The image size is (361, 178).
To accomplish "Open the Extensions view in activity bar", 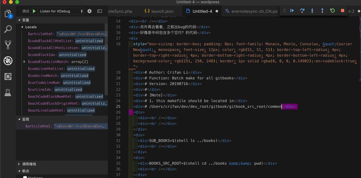I will (8, 76).
